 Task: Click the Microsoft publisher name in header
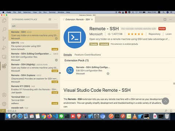[x=96, y=34]
